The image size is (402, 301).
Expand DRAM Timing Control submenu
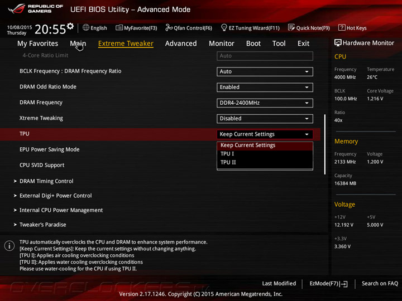tap(46, 181)
